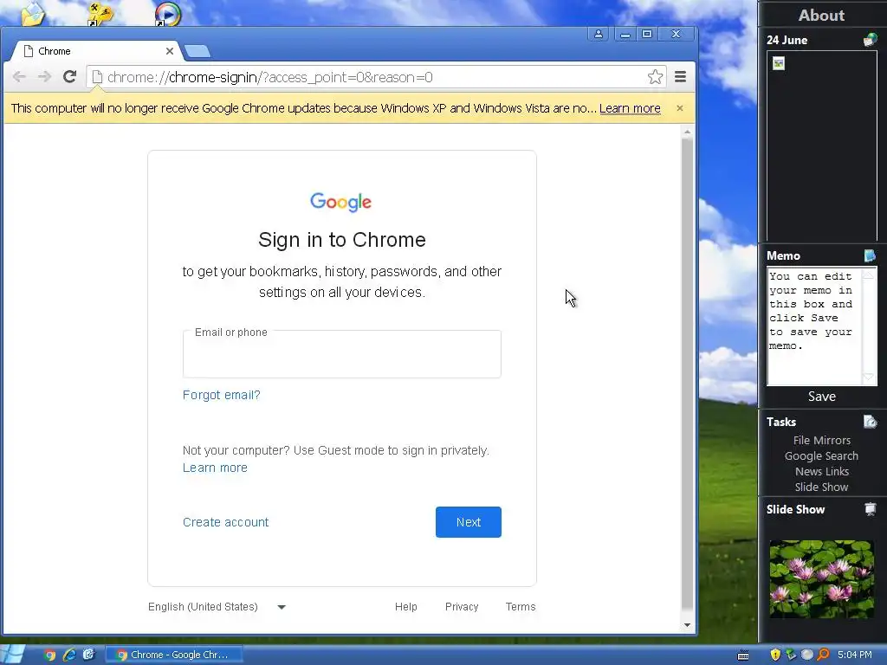The width and height of the screenshot is (887, 665).
Task: Dismiss the Windows XP update warning bar
Action: click(680, 108)
